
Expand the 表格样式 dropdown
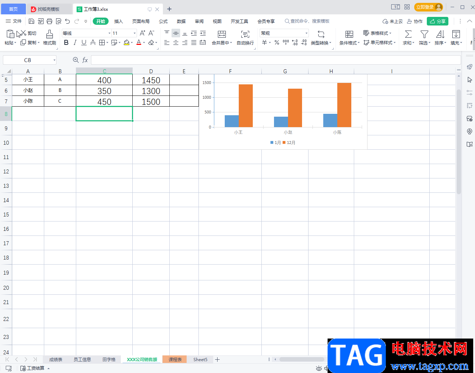pos(390,33)
